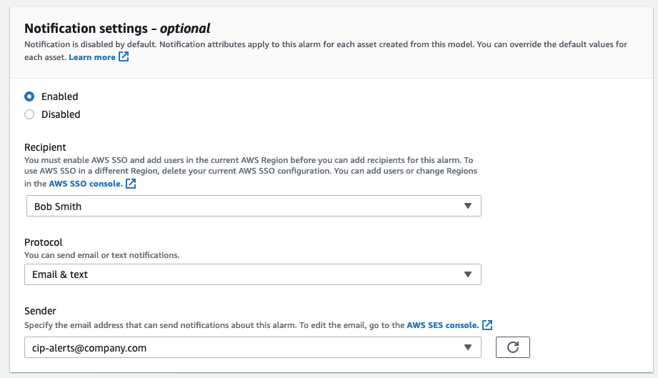Click the cip-alerts@company.com sender value
658x378 pixels.
click(89, 348)
